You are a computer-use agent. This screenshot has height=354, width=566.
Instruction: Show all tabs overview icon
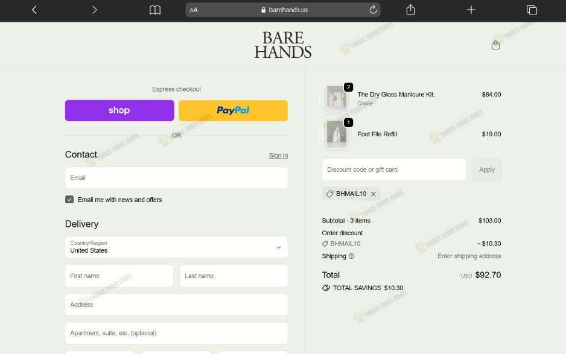532,10
